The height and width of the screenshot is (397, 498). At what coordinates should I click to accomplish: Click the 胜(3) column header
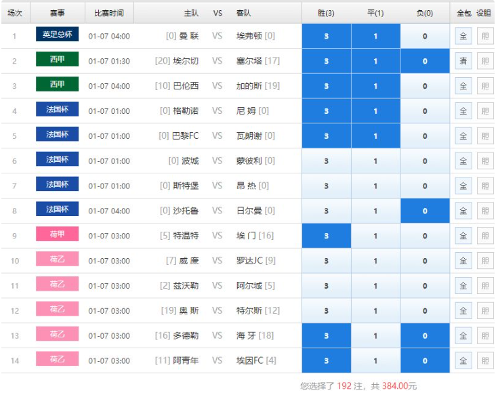[326, 13]
